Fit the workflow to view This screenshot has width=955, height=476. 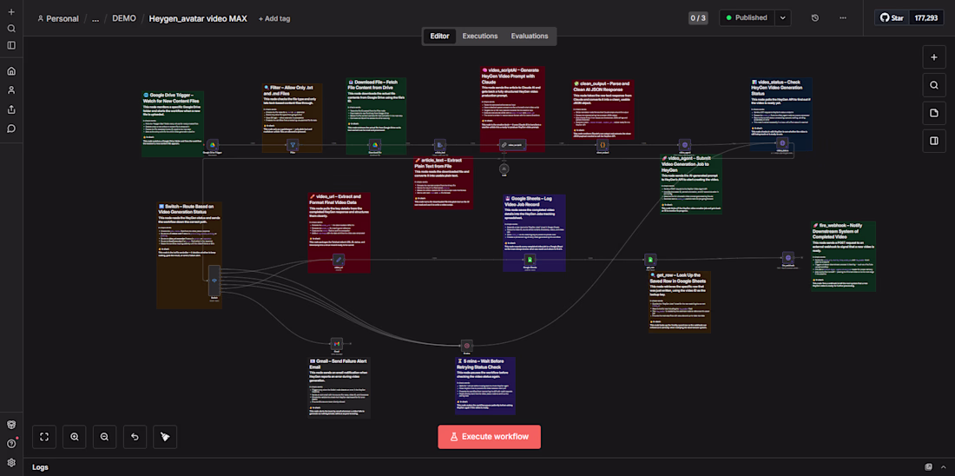click(x=44, y=436)
